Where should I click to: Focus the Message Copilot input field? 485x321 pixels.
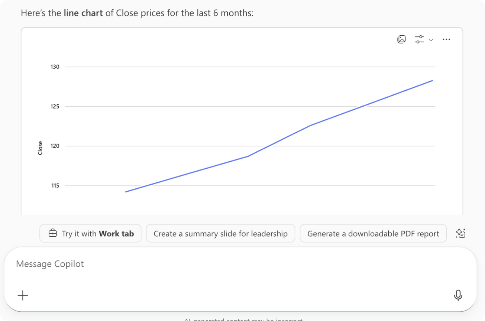click(223, 264)
